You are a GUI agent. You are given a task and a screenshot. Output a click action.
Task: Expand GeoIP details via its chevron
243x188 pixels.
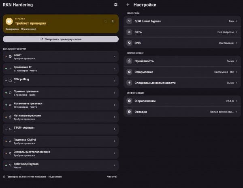tap(115, 56)
